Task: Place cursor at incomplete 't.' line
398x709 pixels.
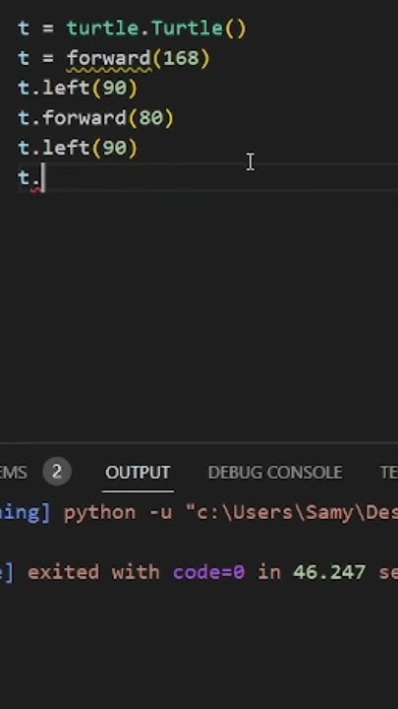Action: point(30,177)
